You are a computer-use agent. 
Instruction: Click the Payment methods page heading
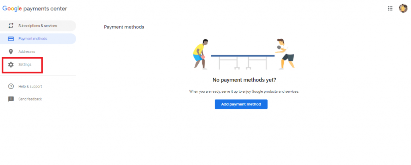pyautogui.click(x=124, y=27)
